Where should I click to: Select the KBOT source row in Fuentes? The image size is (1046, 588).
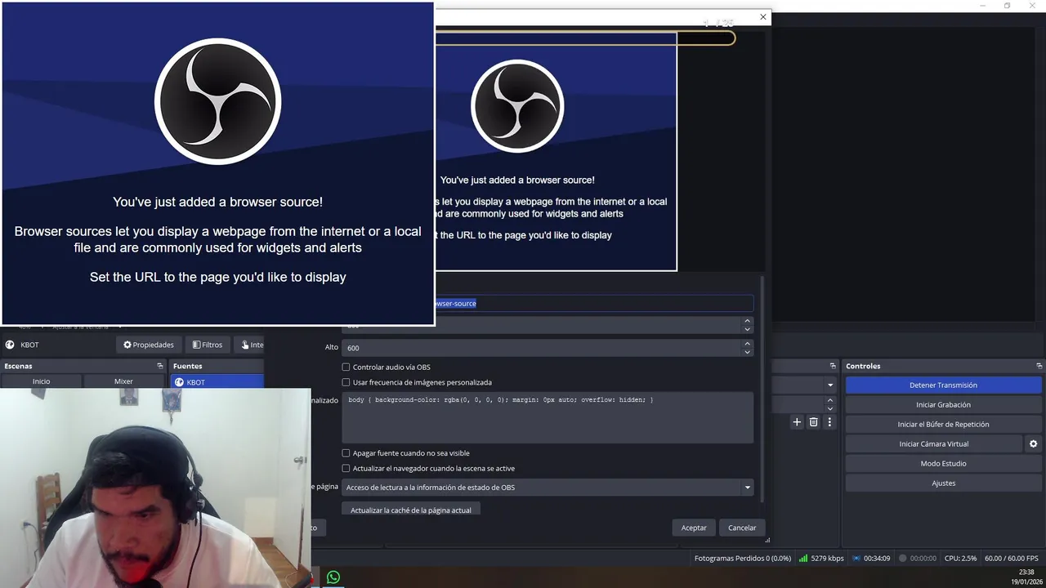point(217,382)
